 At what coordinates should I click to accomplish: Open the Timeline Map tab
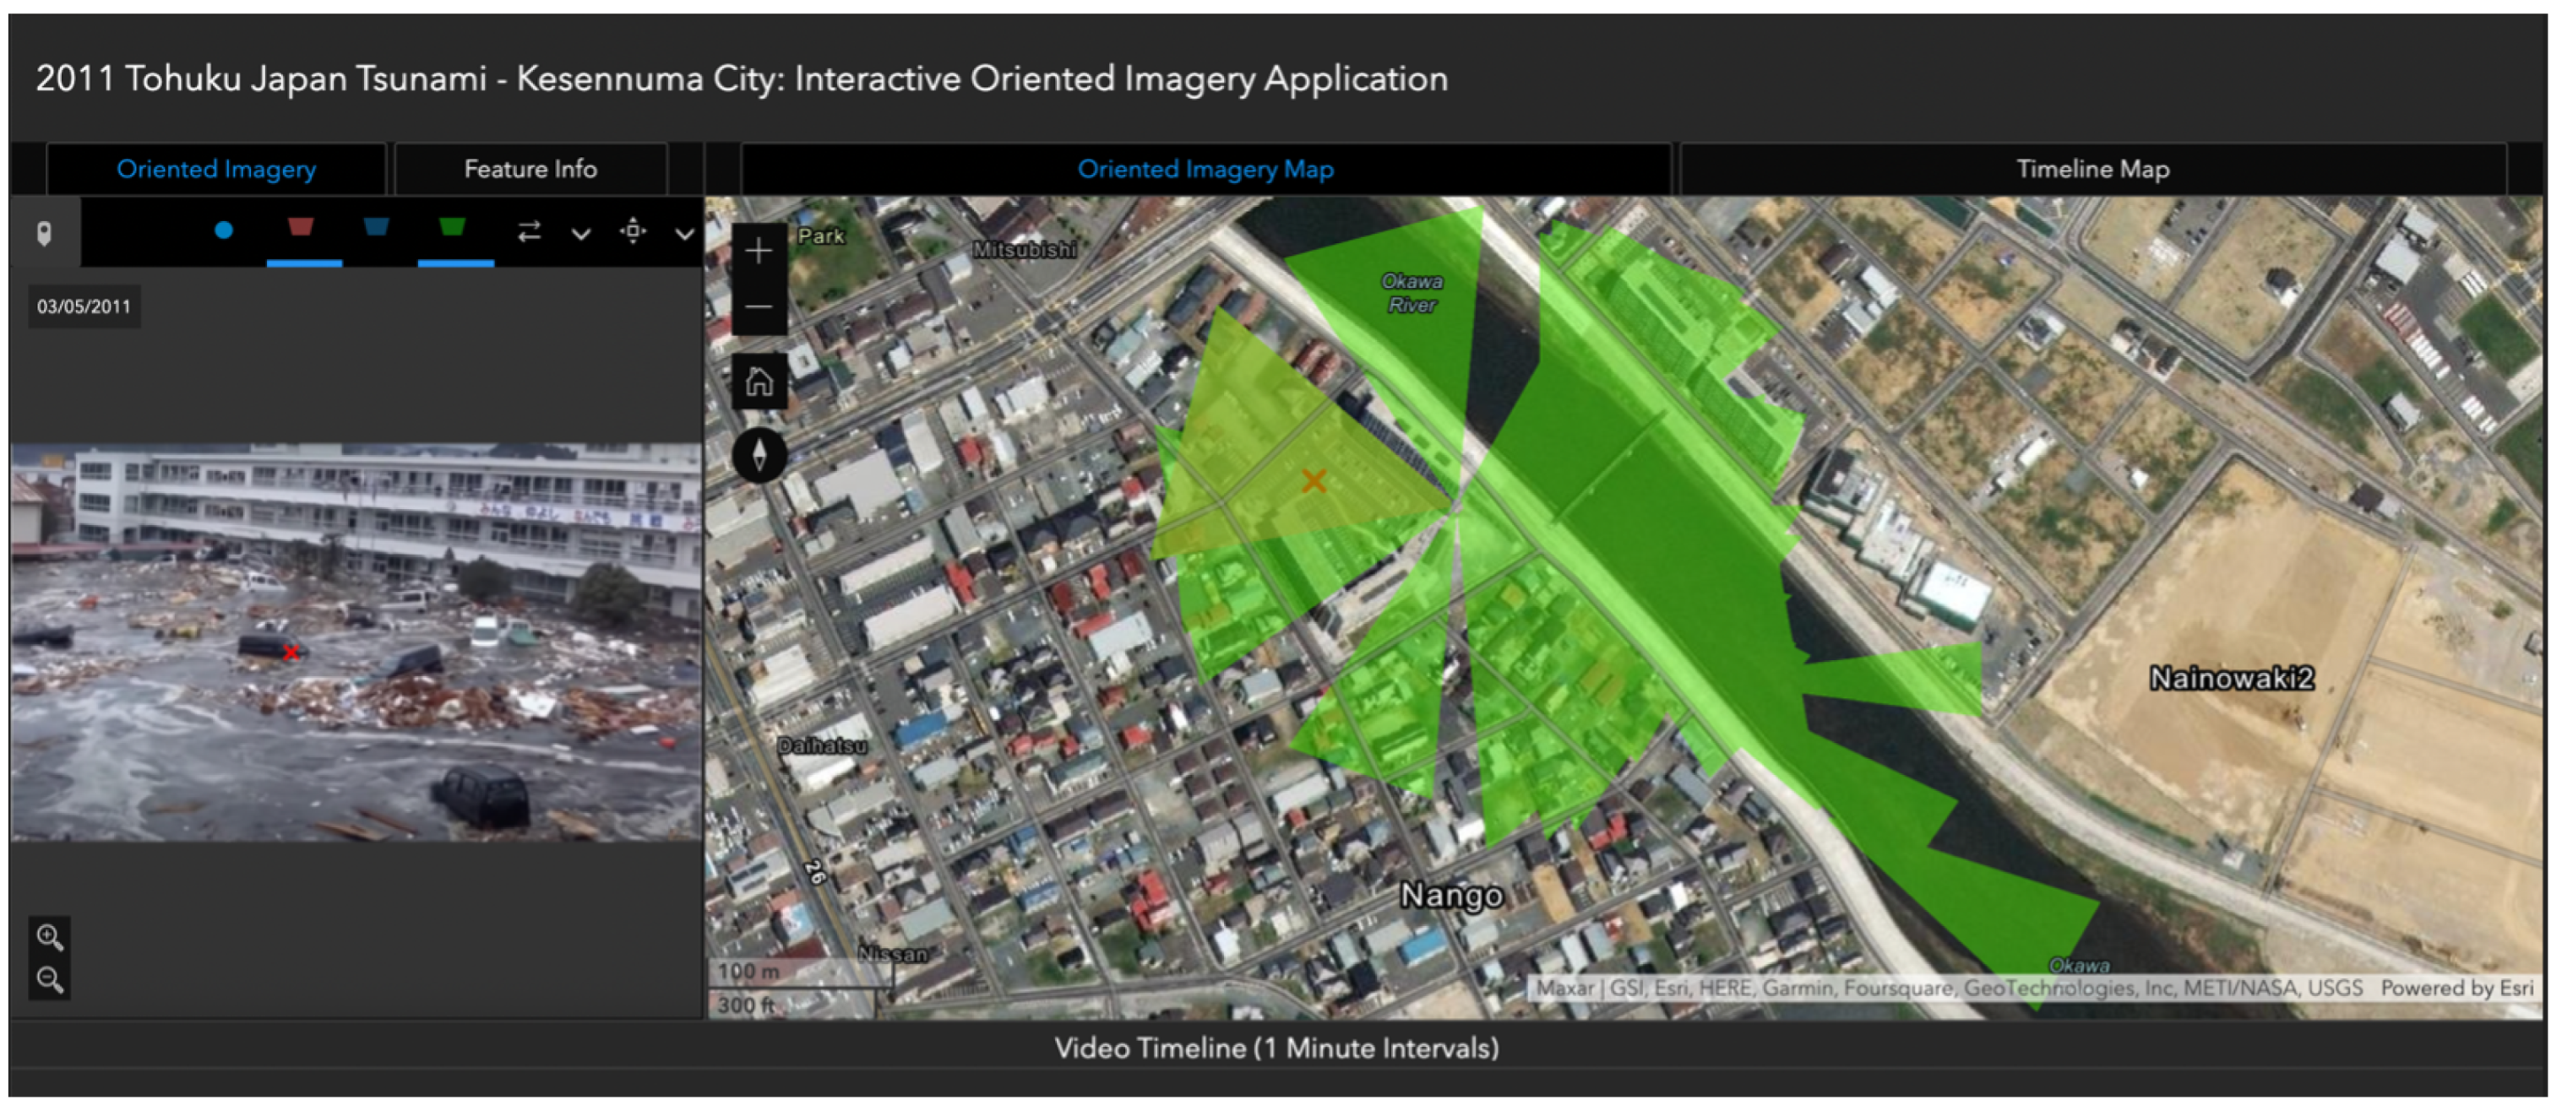pyautogui.click(x=2091, y=169)
